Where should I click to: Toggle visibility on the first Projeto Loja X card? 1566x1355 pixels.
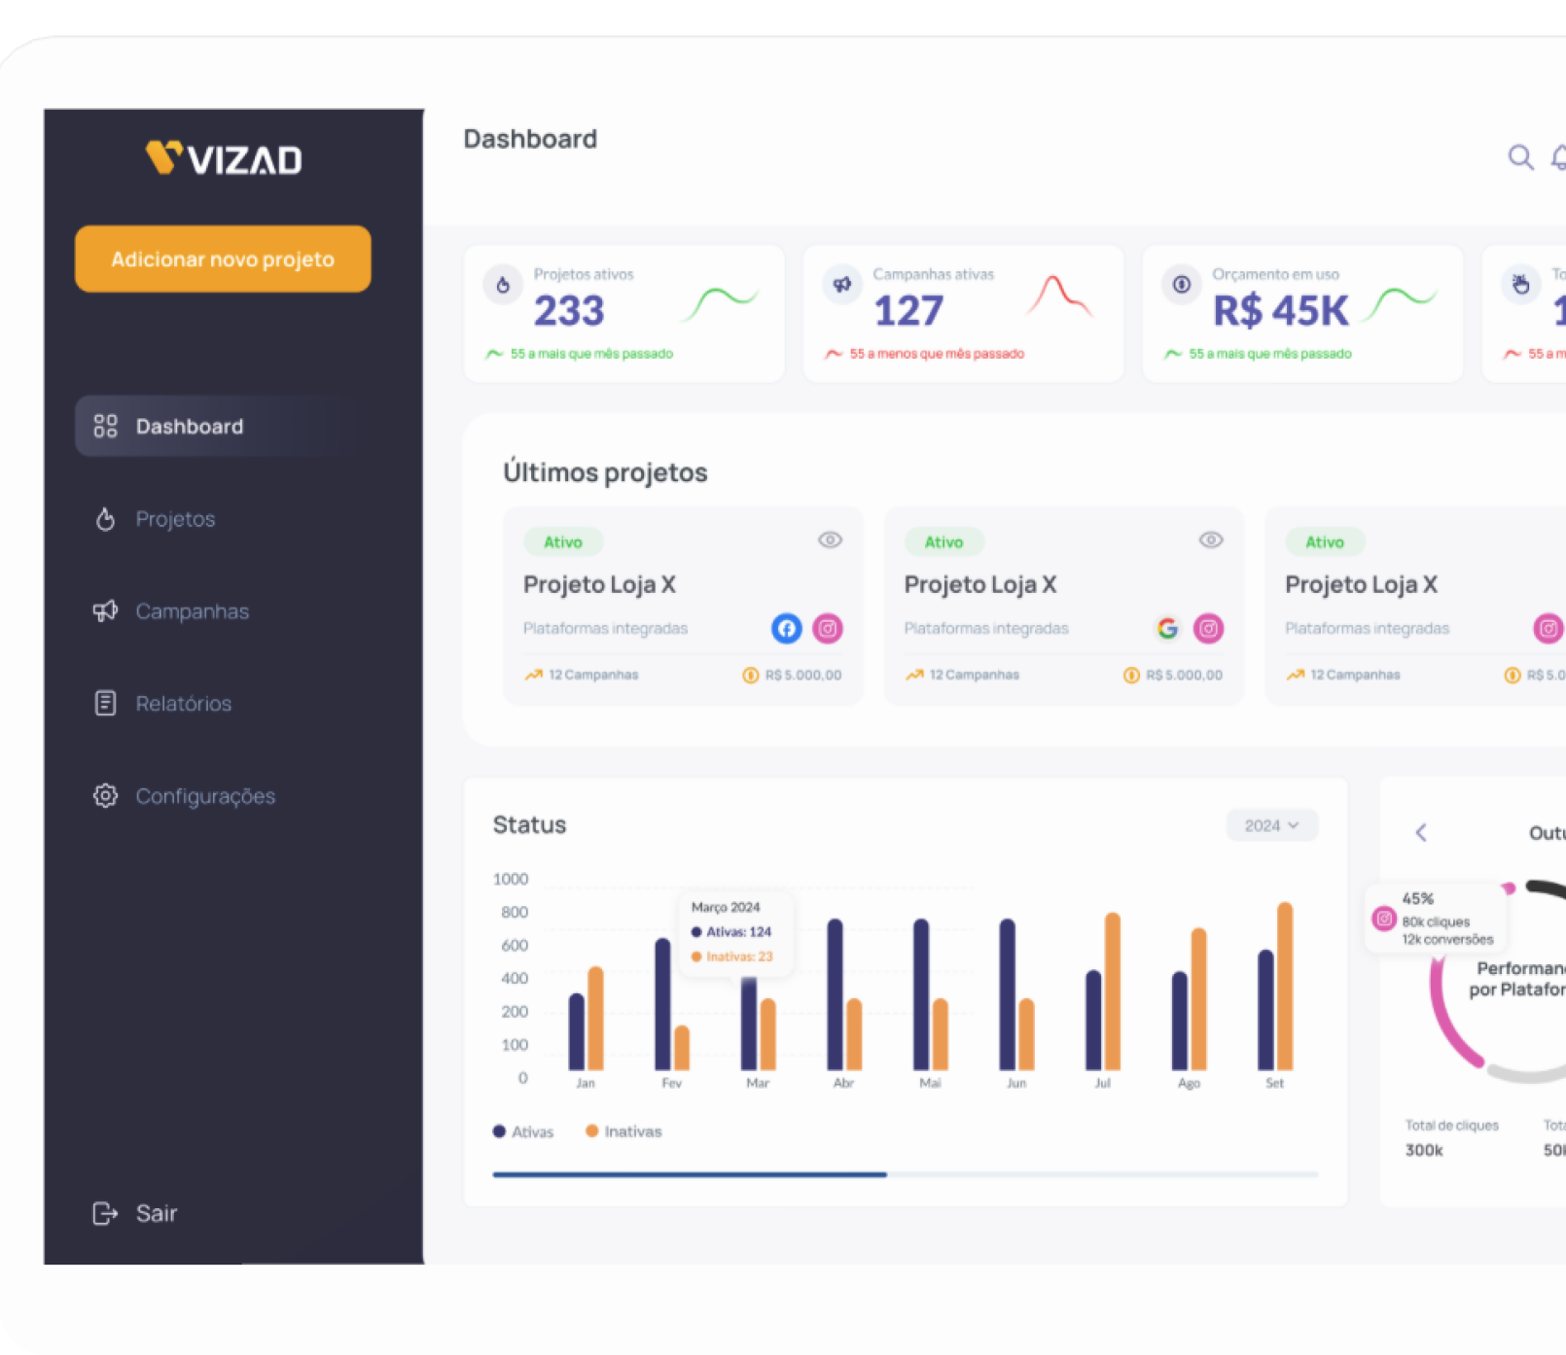pos(830,539)
